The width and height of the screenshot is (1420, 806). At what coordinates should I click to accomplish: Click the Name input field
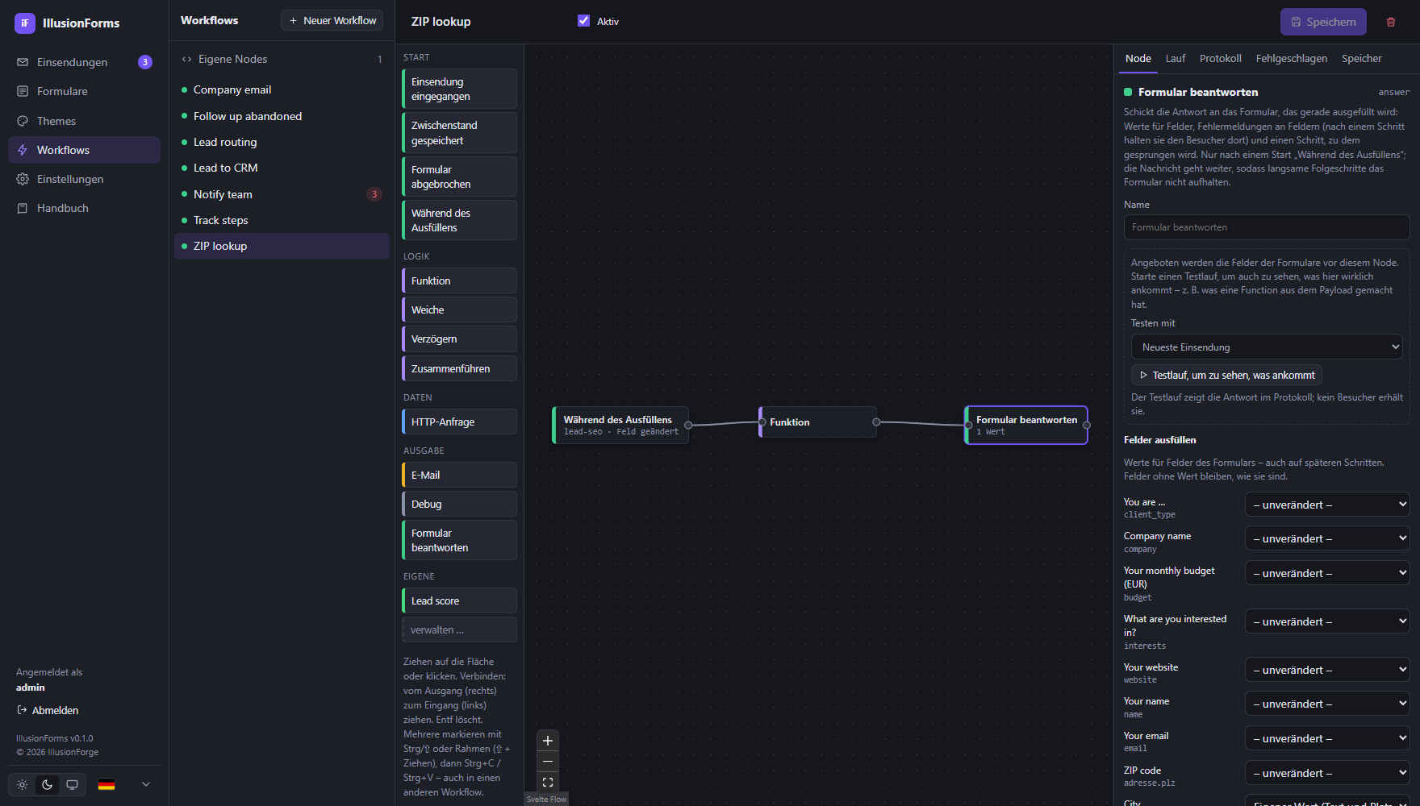click(x=1267, y=227)
